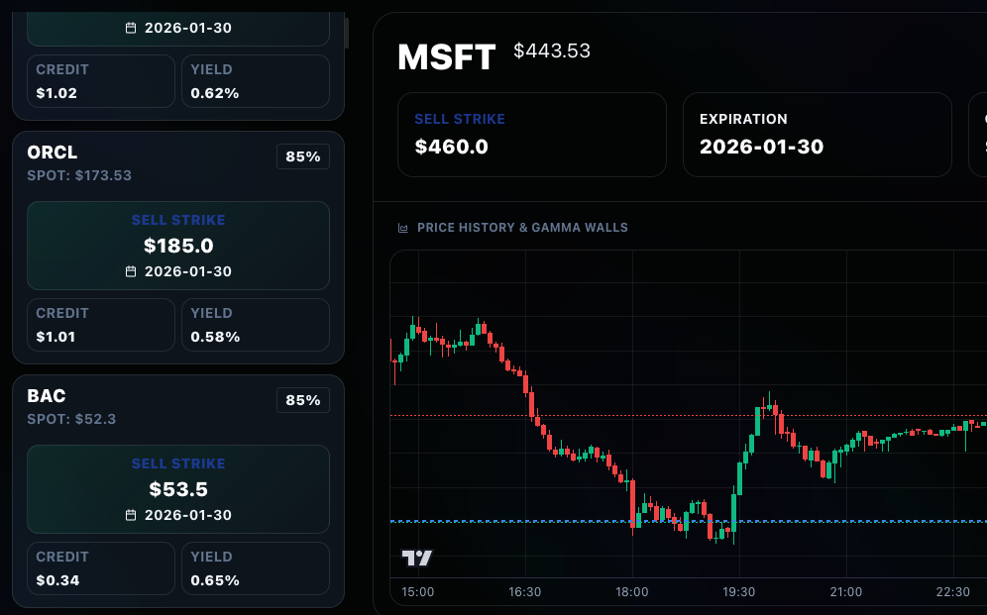987x615 pixels.
Task: Click the calendar icon on BAC strike card
Action: point(132,514)
